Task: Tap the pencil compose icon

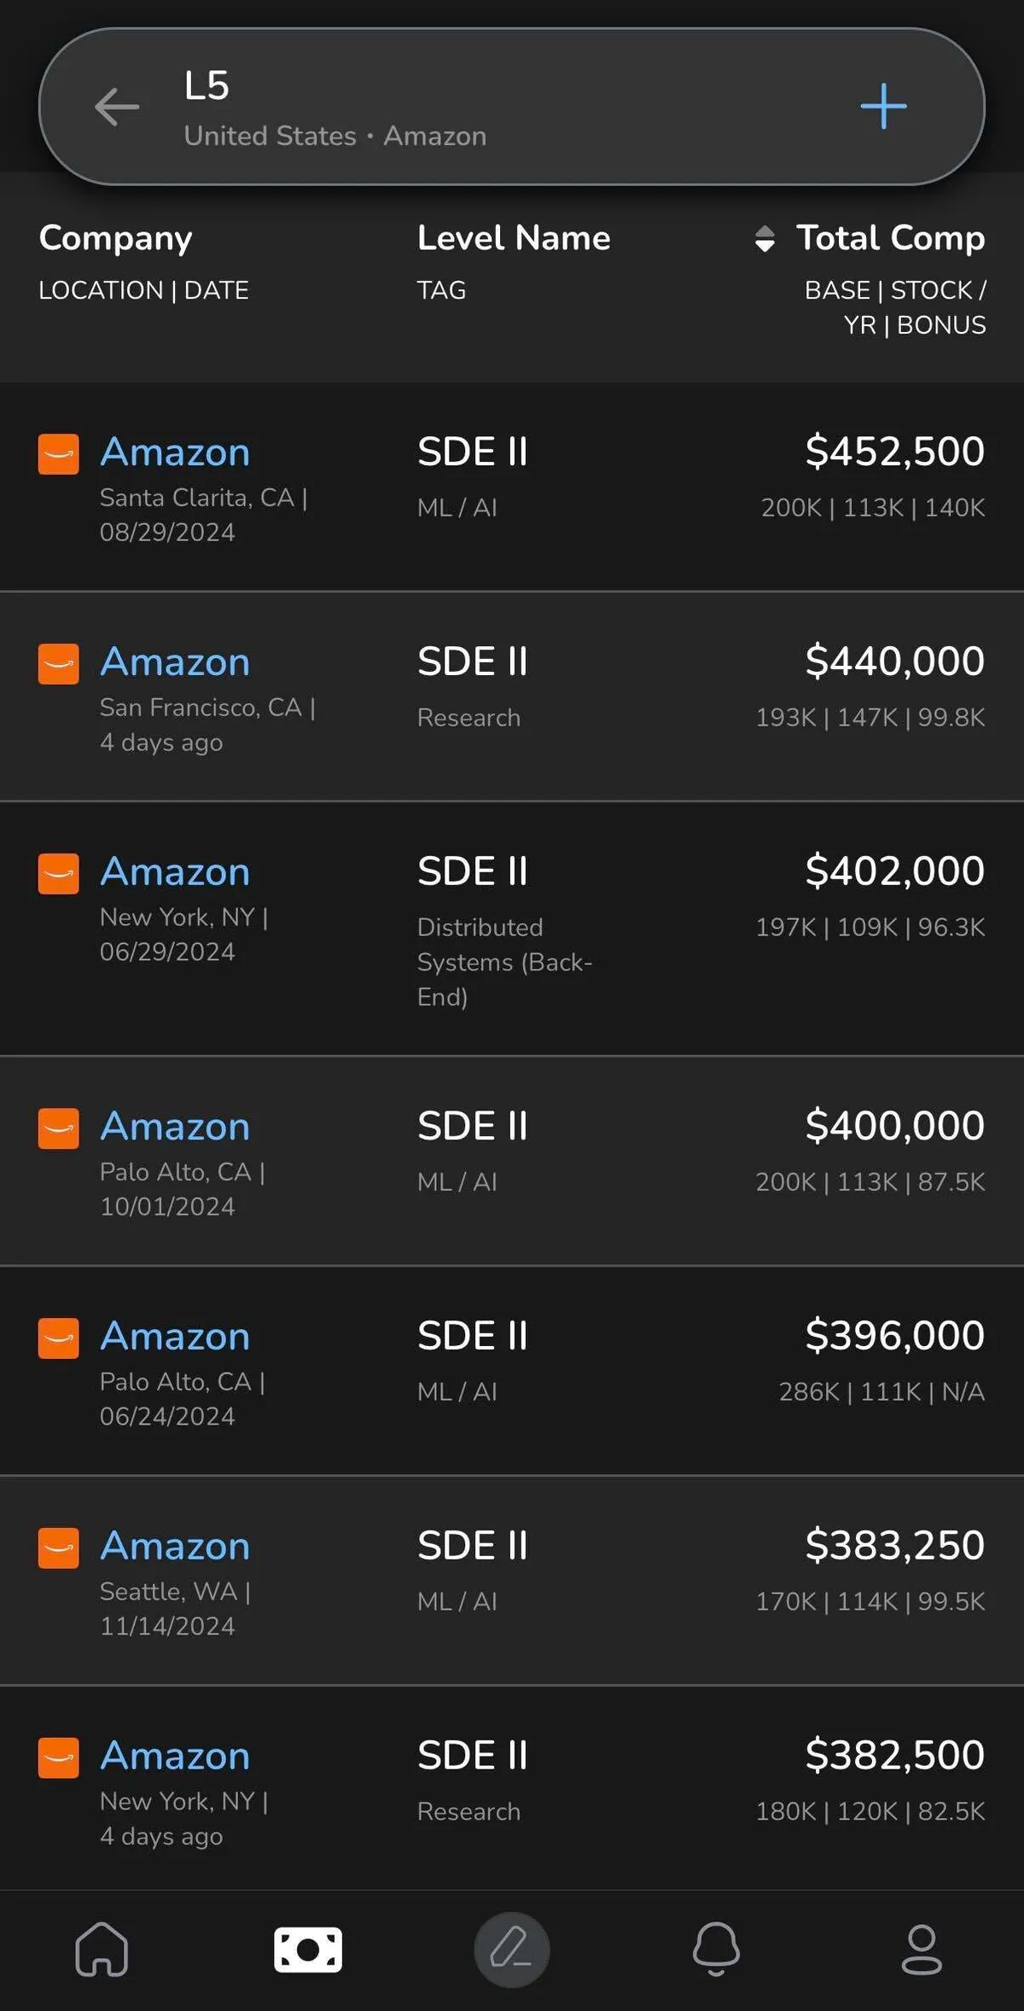Action: [512, 1950]
